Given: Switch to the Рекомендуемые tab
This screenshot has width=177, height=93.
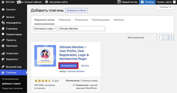Looking at the screenshot, I should [101, 20].
